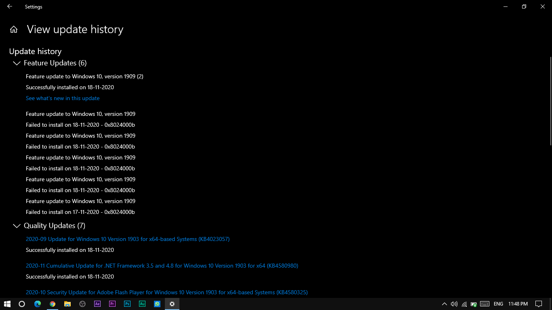Open File Explorer from the taskbar
This screenshot has width=552, height=310.
click(x=67, y=304)
